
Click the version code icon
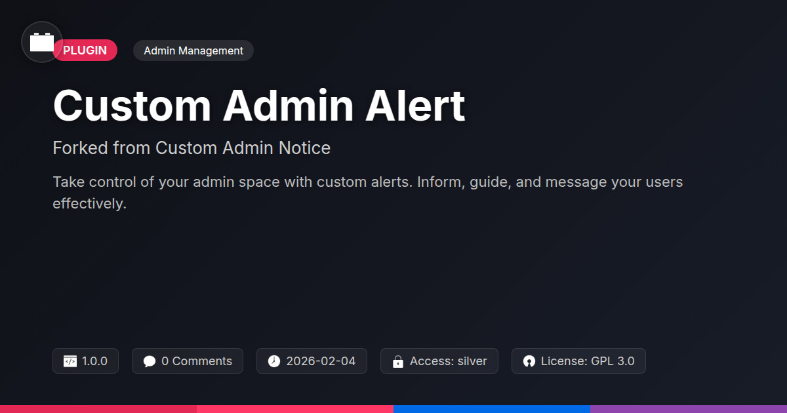click(70, 361)
